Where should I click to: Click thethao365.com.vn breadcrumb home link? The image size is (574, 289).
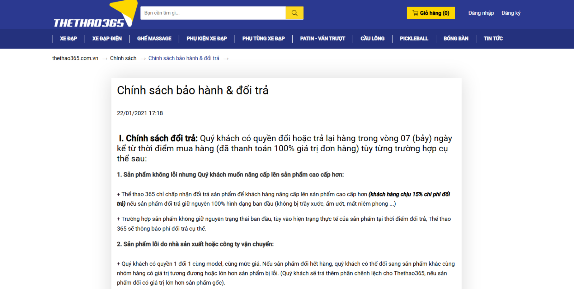[x=75, y=58]
